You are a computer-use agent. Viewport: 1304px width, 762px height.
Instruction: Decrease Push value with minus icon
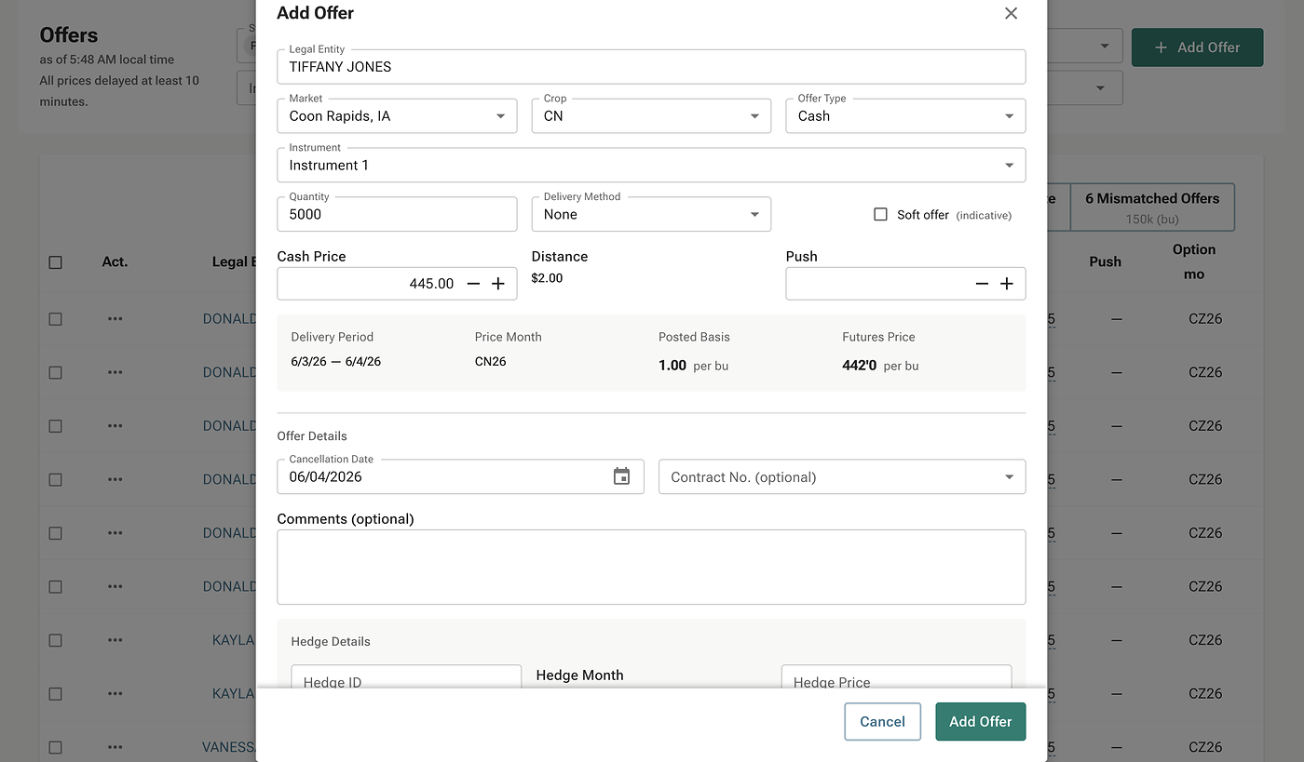tap(982, 284)
